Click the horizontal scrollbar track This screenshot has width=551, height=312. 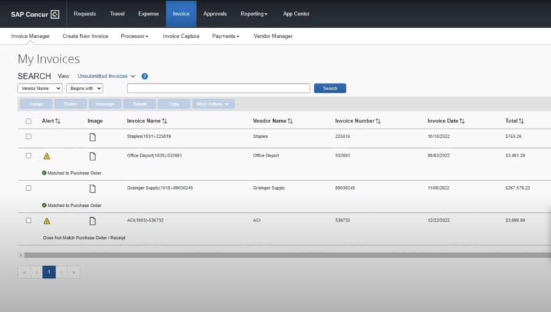[x=288, y=255]
